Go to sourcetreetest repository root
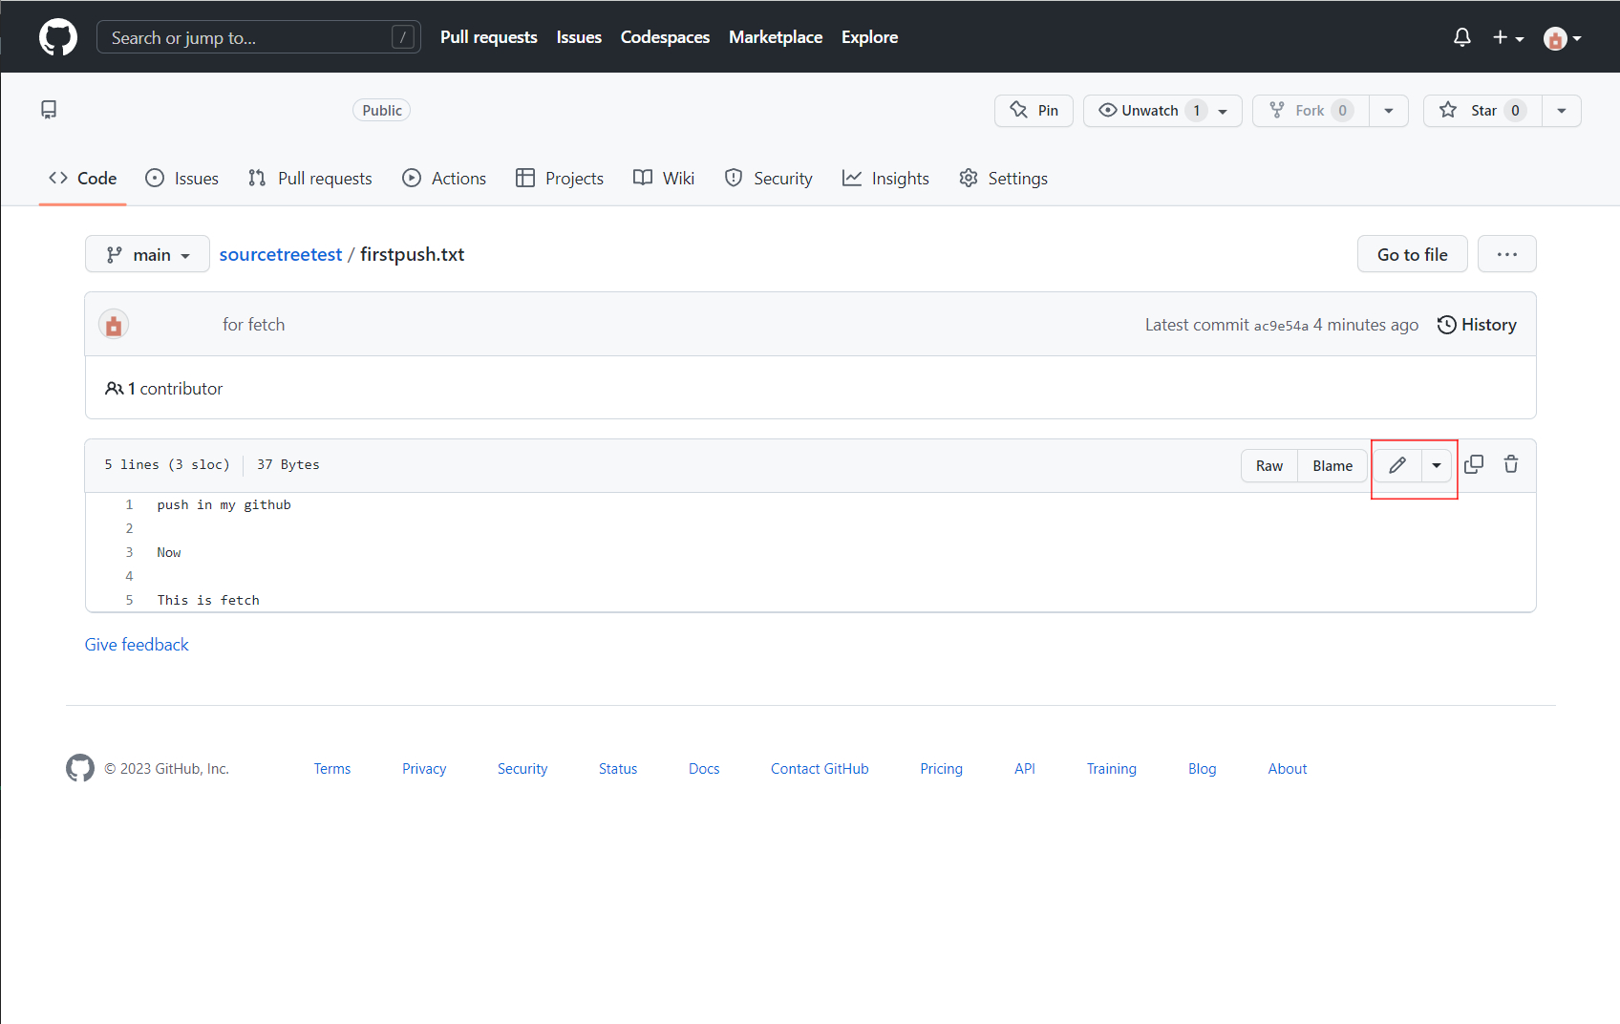 coord(281,255)
